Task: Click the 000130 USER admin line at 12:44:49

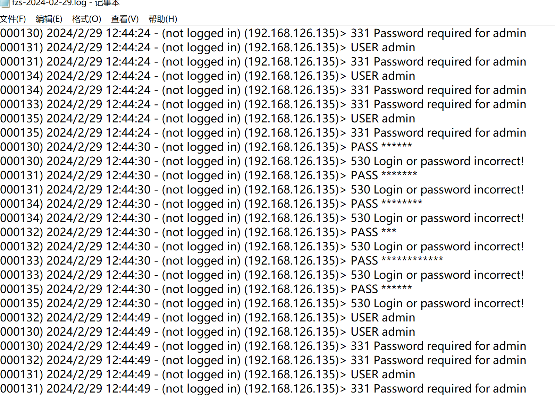Action: [x=208, y=332]
